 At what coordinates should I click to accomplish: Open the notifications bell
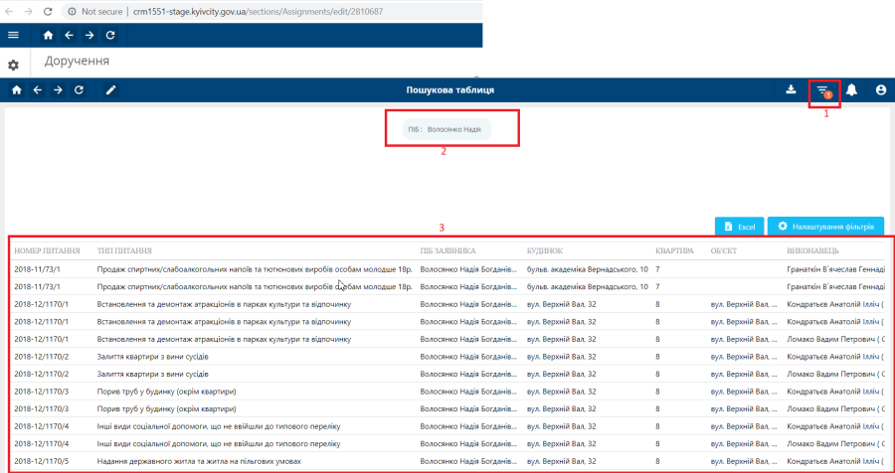pyautogui.click(x=852, y=90)
